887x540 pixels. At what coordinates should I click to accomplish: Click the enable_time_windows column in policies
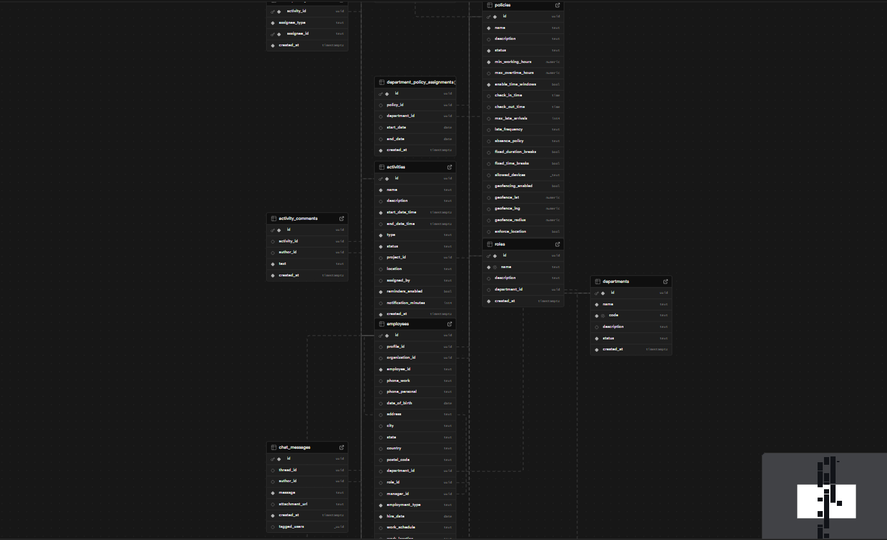pyautogui.click(x=523, y=84)
